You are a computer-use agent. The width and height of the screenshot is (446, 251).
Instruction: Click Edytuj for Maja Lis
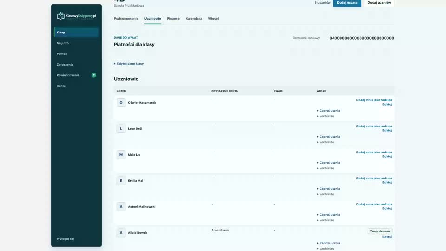tap(387, 157)
